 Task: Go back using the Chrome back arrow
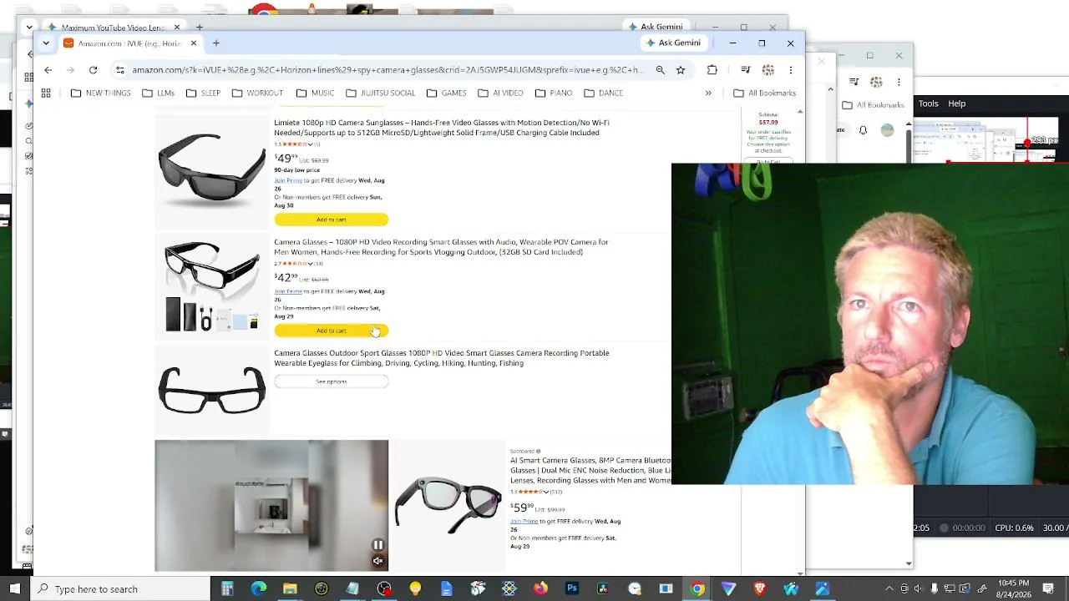[48, 70]
